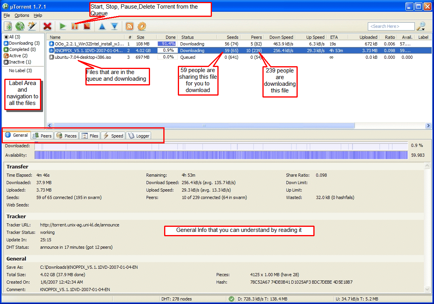434x304 pixels.
Task: Select the No Label (3) filter
Action: click(20, 71)
